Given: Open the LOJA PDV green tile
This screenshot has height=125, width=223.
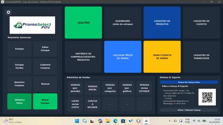Looking at the screenshot, I should 83,23.
